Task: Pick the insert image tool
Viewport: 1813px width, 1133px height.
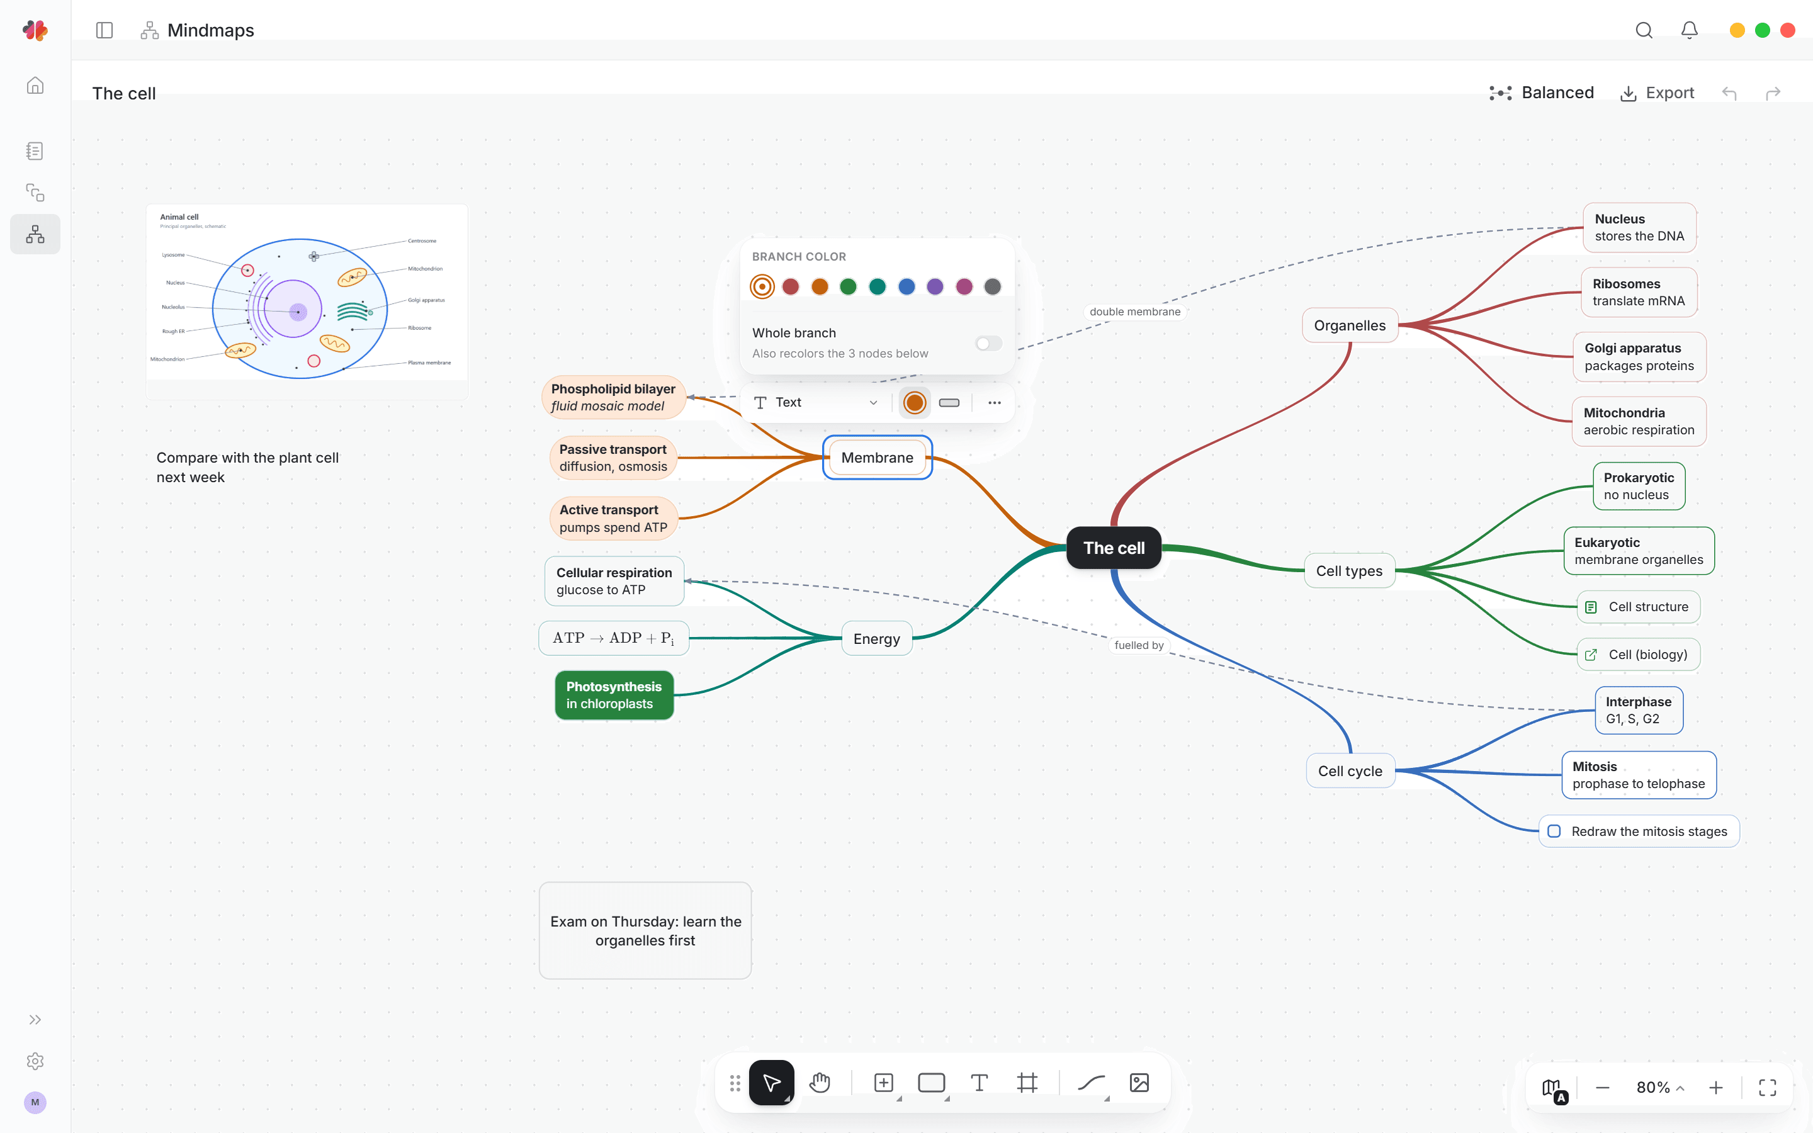Action: pos(1139,1083)
